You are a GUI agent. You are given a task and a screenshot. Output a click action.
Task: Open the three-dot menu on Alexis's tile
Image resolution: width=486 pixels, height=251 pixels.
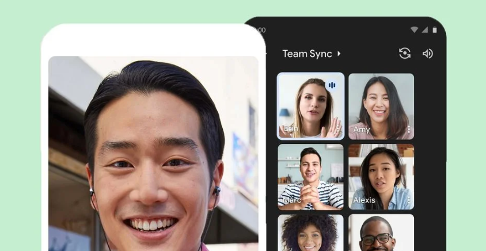pos(409,200)
